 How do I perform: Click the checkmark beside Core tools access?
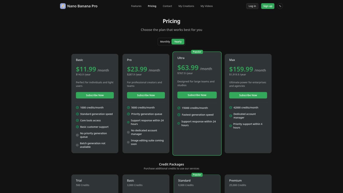77,120
